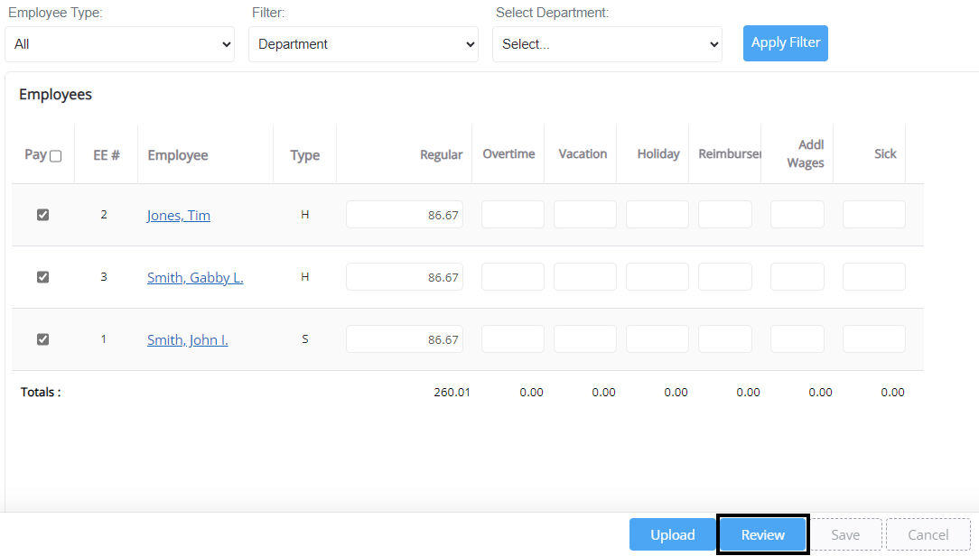Open the Filter dropdown showing Department
This screenshot has height=556, width=979.
coord(363,43)
